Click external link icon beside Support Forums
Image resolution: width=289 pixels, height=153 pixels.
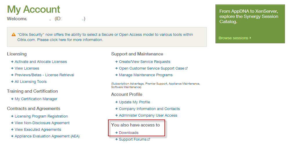(x=149, y=139)
